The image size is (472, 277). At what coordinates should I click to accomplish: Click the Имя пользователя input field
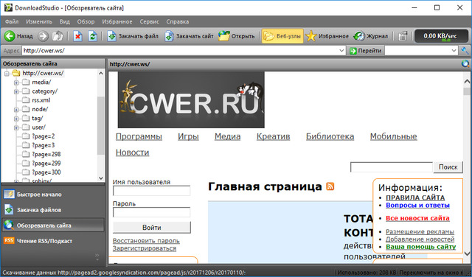click(151, 191)
